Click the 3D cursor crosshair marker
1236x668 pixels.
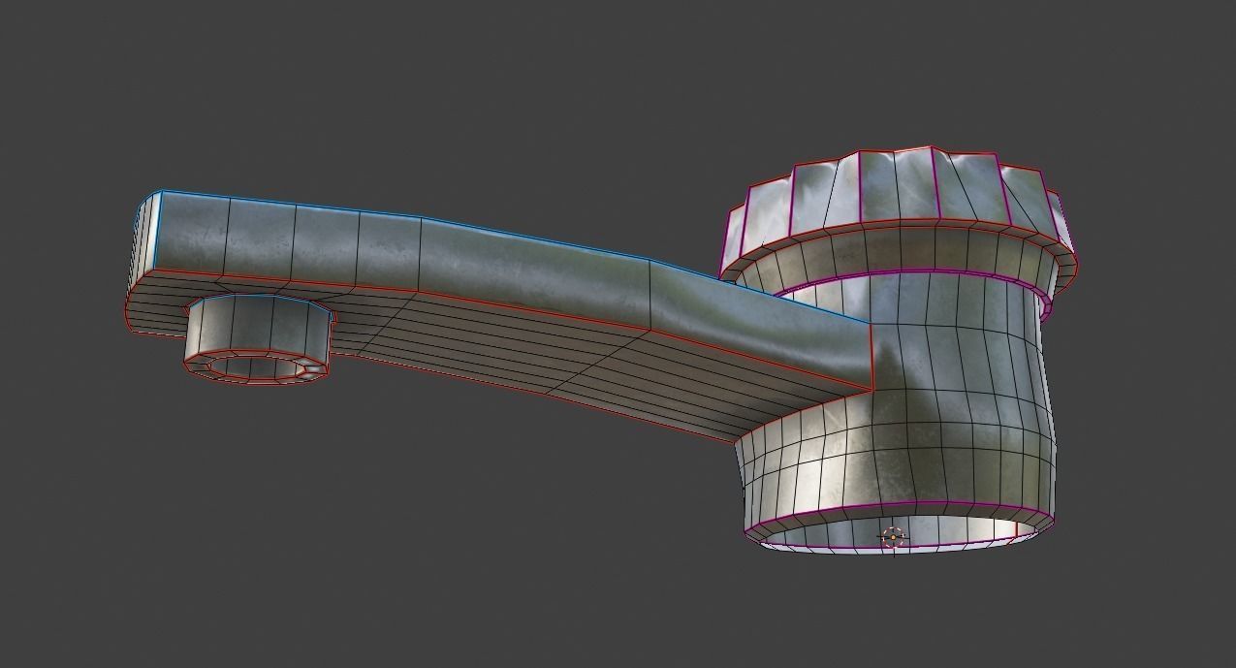click(893, 536)
